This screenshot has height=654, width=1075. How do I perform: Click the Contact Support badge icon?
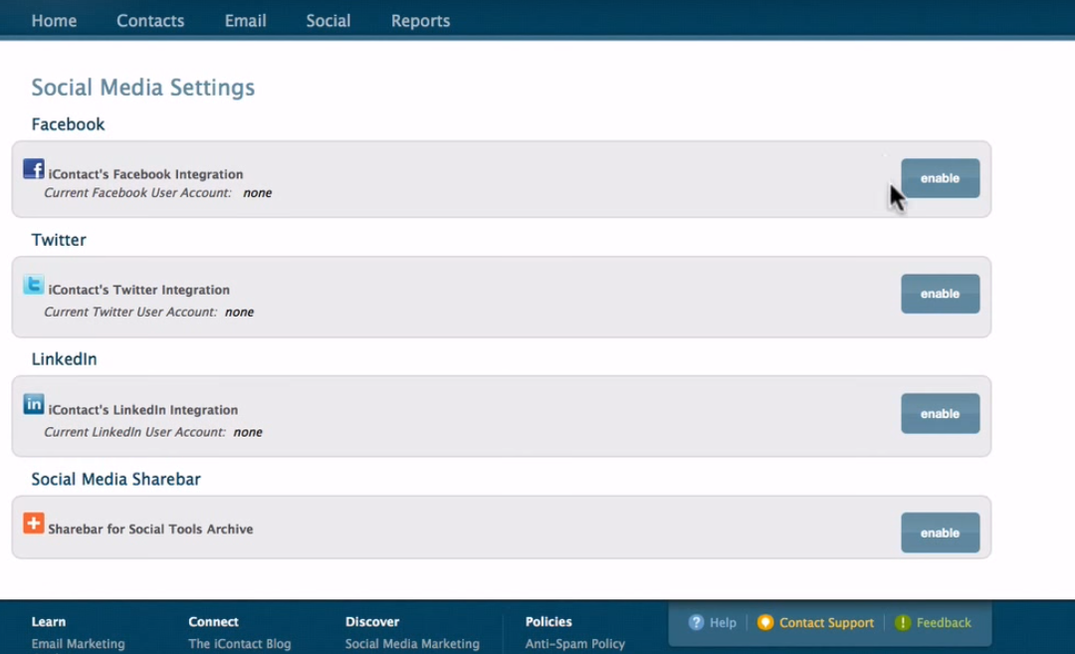click(x=765, y=622)
